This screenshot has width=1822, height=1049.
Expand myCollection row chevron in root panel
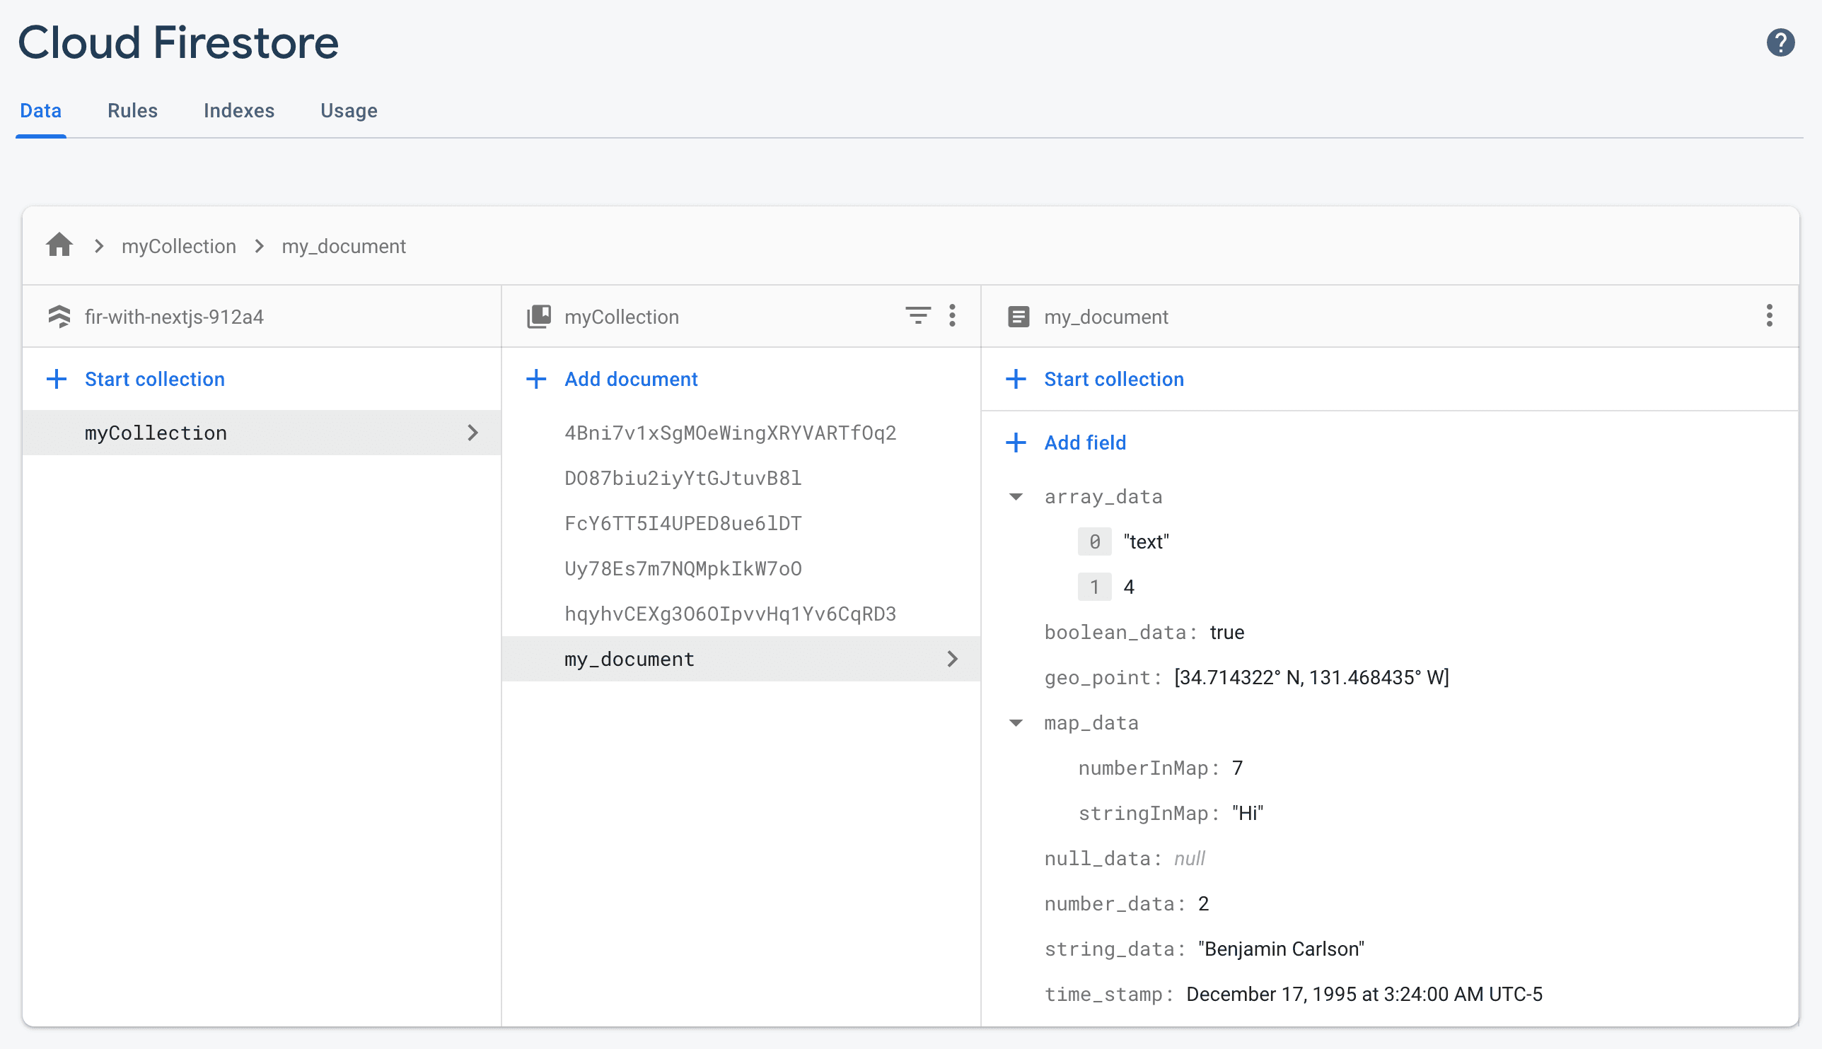pos(472,433)
